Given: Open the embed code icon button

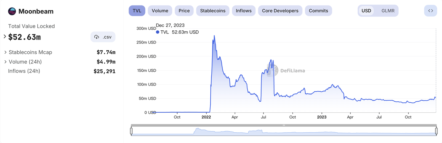Looking at the screenshot, I should pyautogui.click(x=430, y=11).
